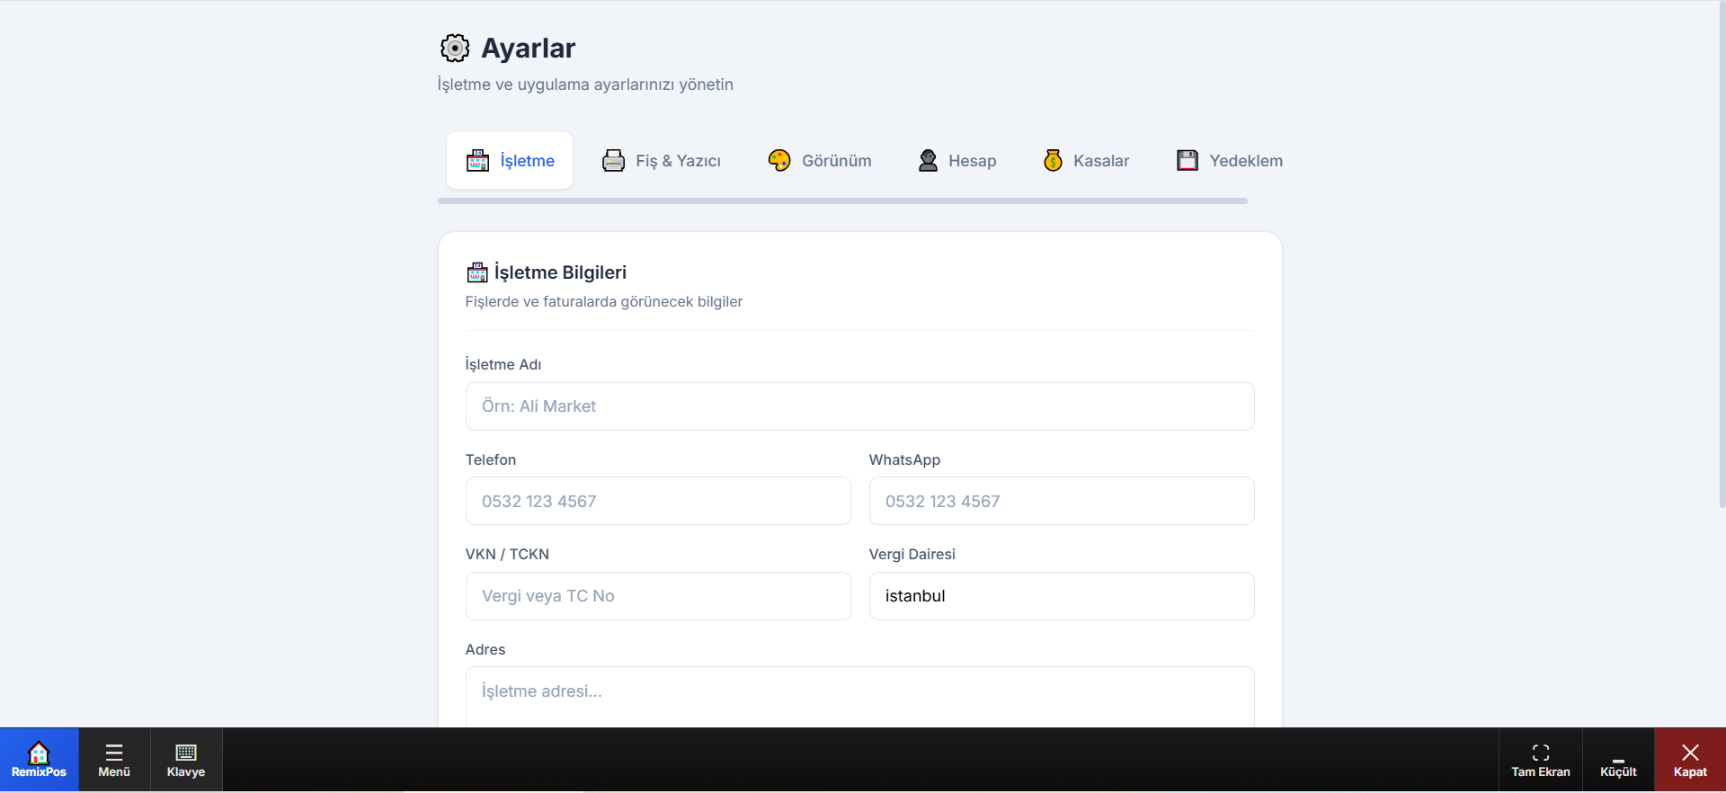The height and width of the screenshot is (793, 1726).
Task: Select the İşletme tab
Action: 510,161
